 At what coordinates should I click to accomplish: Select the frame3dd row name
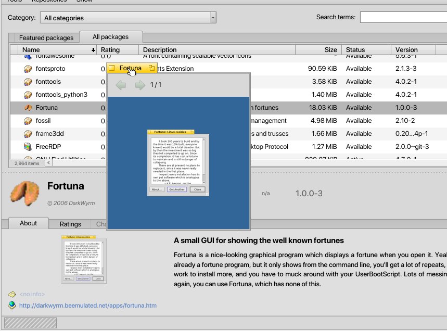[49, 134]
